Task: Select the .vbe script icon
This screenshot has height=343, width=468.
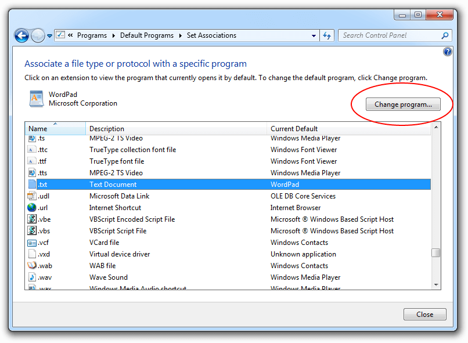Action: (31, 219)
